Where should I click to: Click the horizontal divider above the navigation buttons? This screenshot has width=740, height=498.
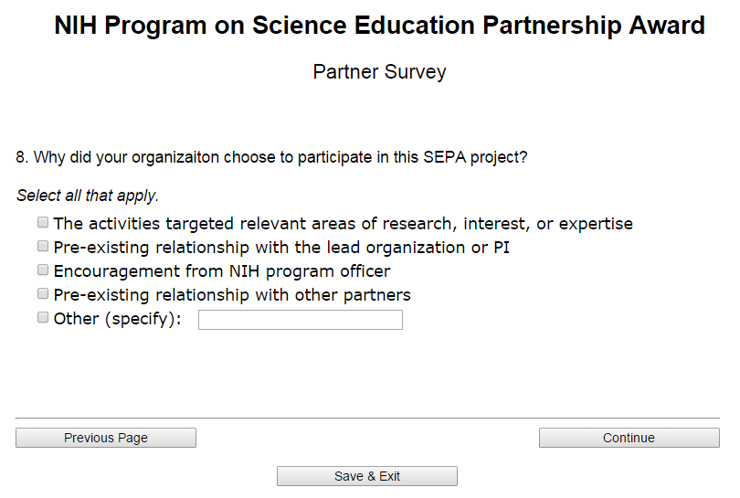pyautogui.click(x=367, y=419)
